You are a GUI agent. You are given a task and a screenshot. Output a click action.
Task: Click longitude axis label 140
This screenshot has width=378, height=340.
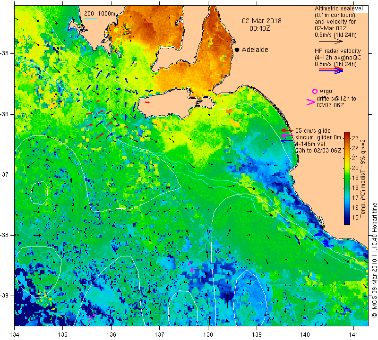pos(305,335)
